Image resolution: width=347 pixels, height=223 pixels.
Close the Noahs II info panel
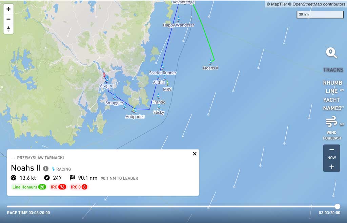coord(195,154)
